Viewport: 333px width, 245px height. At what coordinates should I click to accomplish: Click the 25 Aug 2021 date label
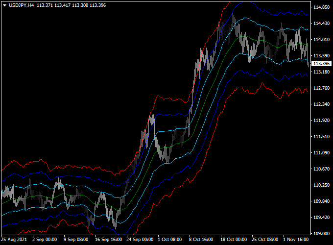click(14, 240)
